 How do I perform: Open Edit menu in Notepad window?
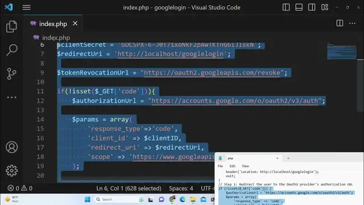click(233, 166)
